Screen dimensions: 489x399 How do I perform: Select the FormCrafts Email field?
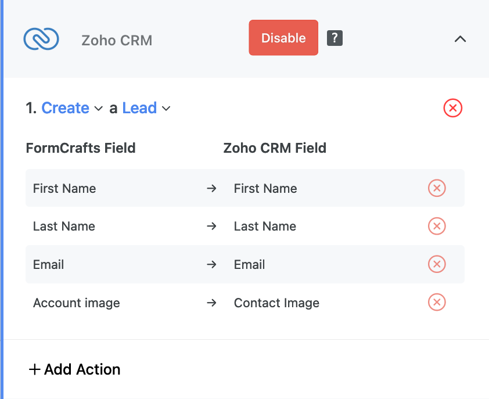pyautogui.click(x=49, y=264)
